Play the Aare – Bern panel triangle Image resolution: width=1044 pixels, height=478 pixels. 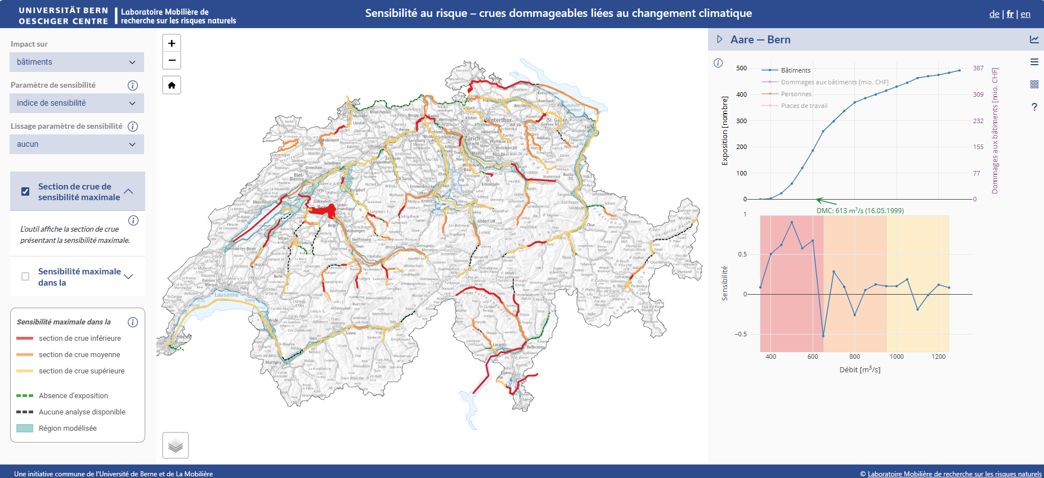coord(719,39)
